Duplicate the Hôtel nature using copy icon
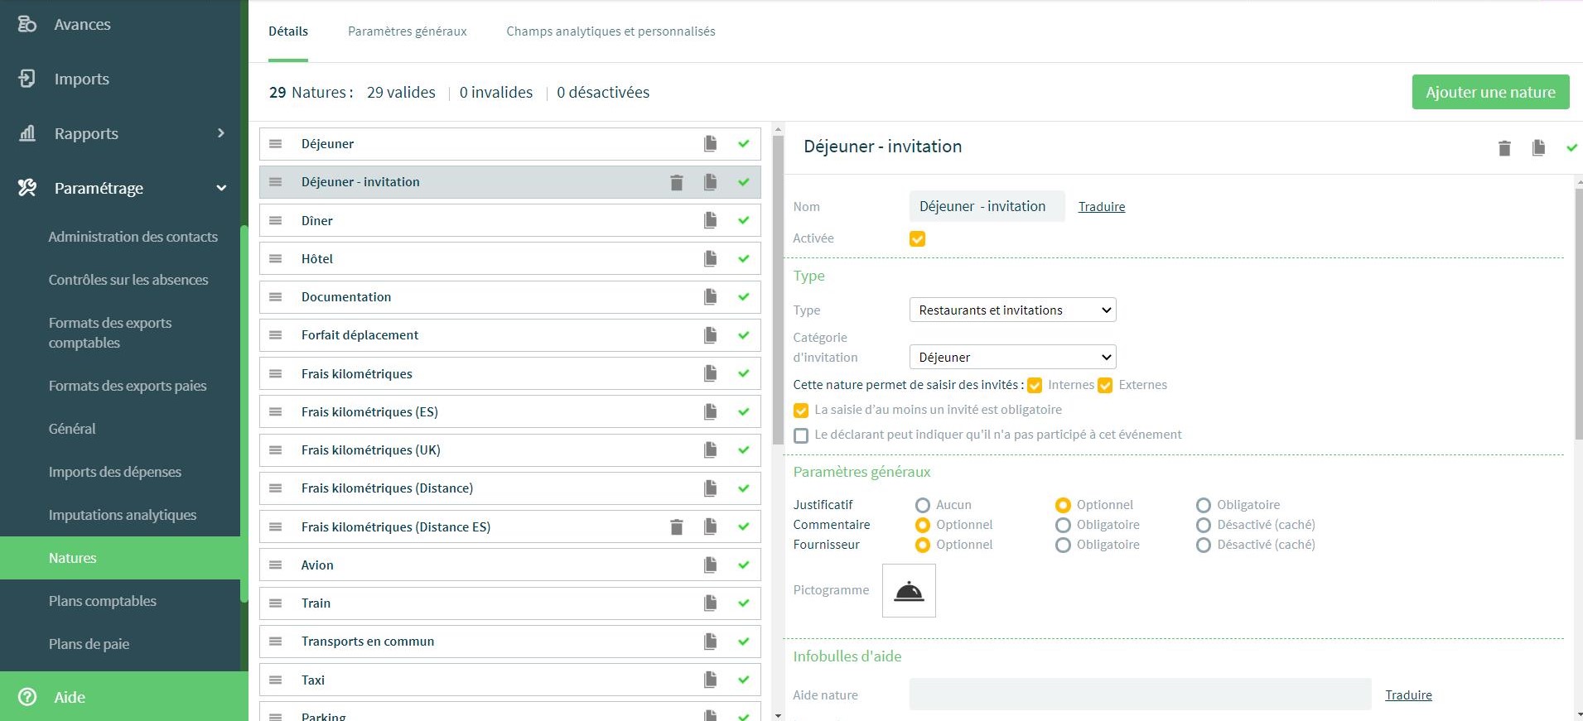Screen dimensions: 1583x721 (x=710, y=258)
